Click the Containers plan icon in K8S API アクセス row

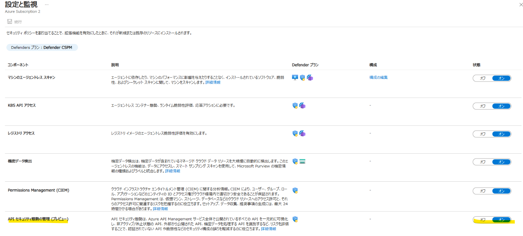point(302,106)
